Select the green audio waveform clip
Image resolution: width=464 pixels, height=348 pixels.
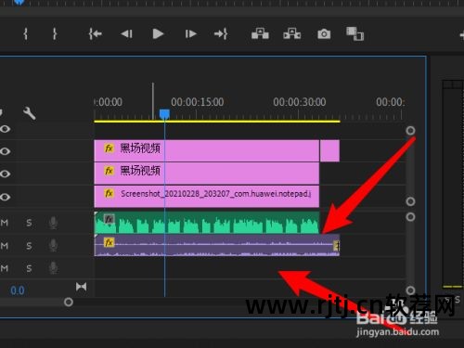206,223
